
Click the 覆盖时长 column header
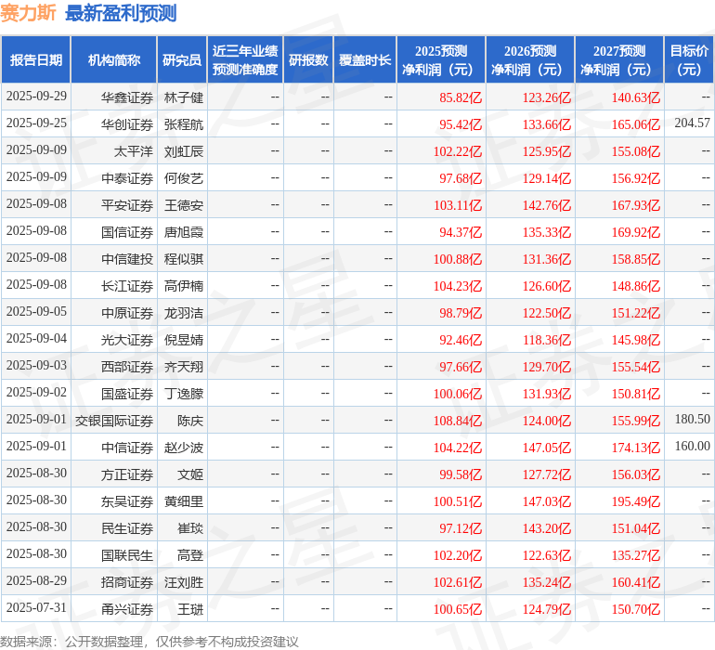click(365, 60)
